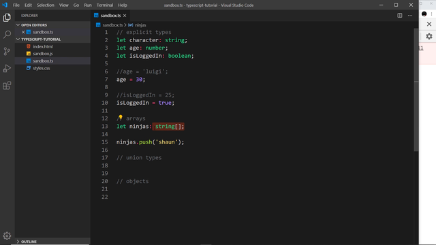This screenshot has height=245, width=436.
Task: Click the EXPLORER panel title
Action: click(x=29, y=16)
